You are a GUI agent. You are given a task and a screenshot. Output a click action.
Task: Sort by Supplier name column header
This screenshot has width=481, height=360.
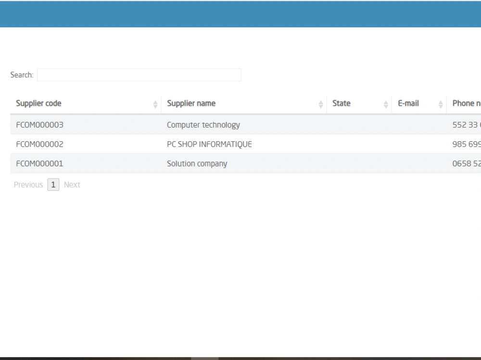[x=244, y=104]
